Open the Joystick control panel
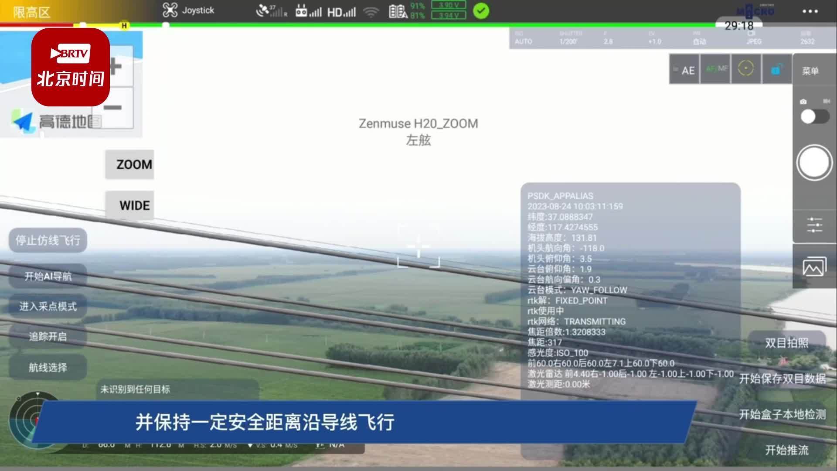This screenshot has height=471, width=837. click(x=187, y=11)
